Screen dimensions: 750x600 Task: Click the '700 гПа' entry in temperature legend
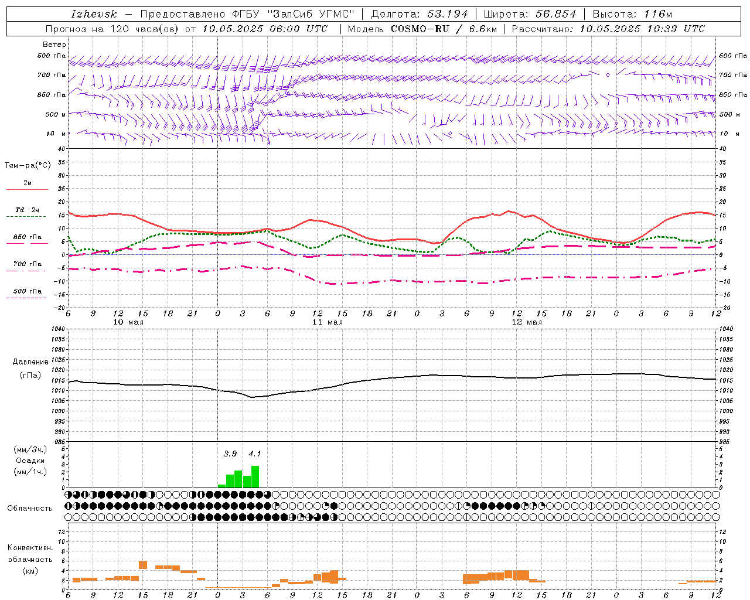click(28, 264)
